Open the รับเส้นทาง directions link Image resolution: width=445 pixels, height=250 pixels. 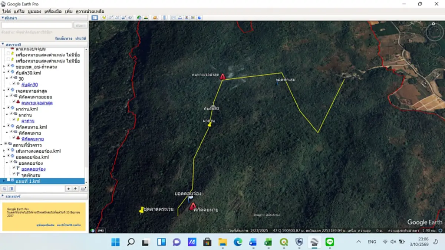pyautogui.click(x=63, y=39)
